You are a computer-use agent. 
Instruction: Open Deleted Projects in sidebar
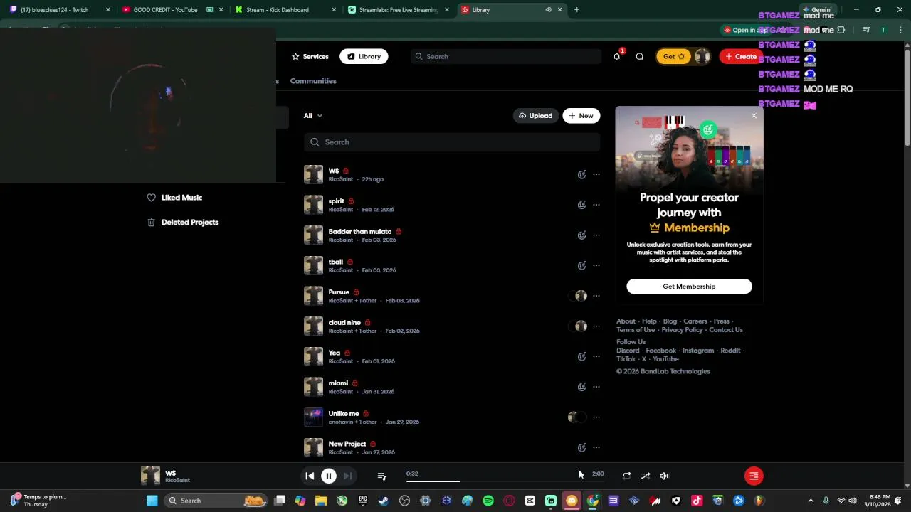[x=182, y=222]
